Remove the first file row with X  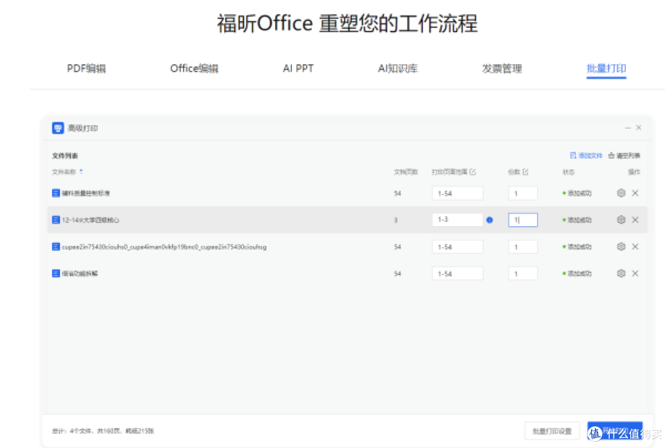pyautogui.click(x=635, y=193)
